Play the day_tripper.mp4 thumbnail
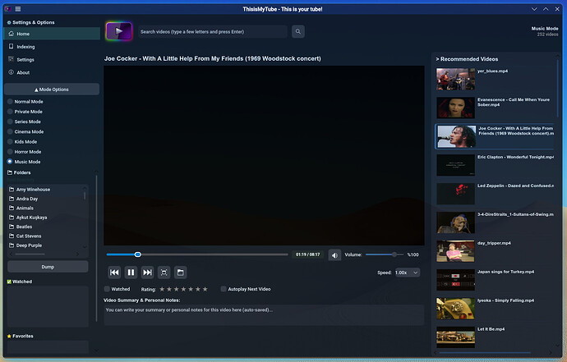567x362 pixels. (x=455, y=251)
